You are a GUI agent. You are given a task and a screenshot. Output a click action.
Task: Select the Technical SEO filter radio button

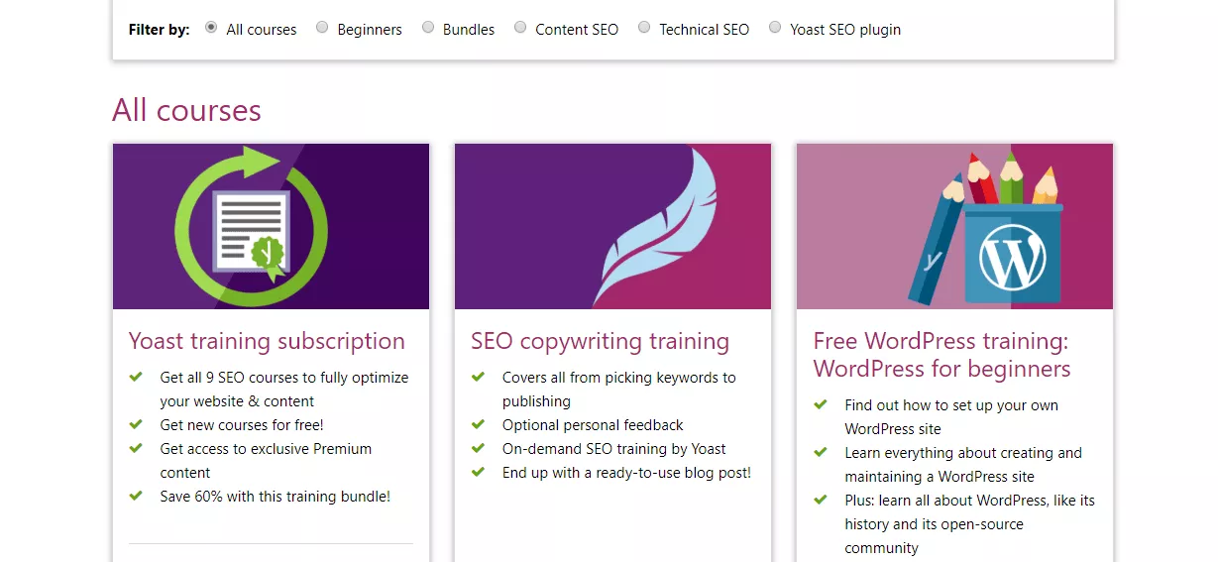coord(644,28)
